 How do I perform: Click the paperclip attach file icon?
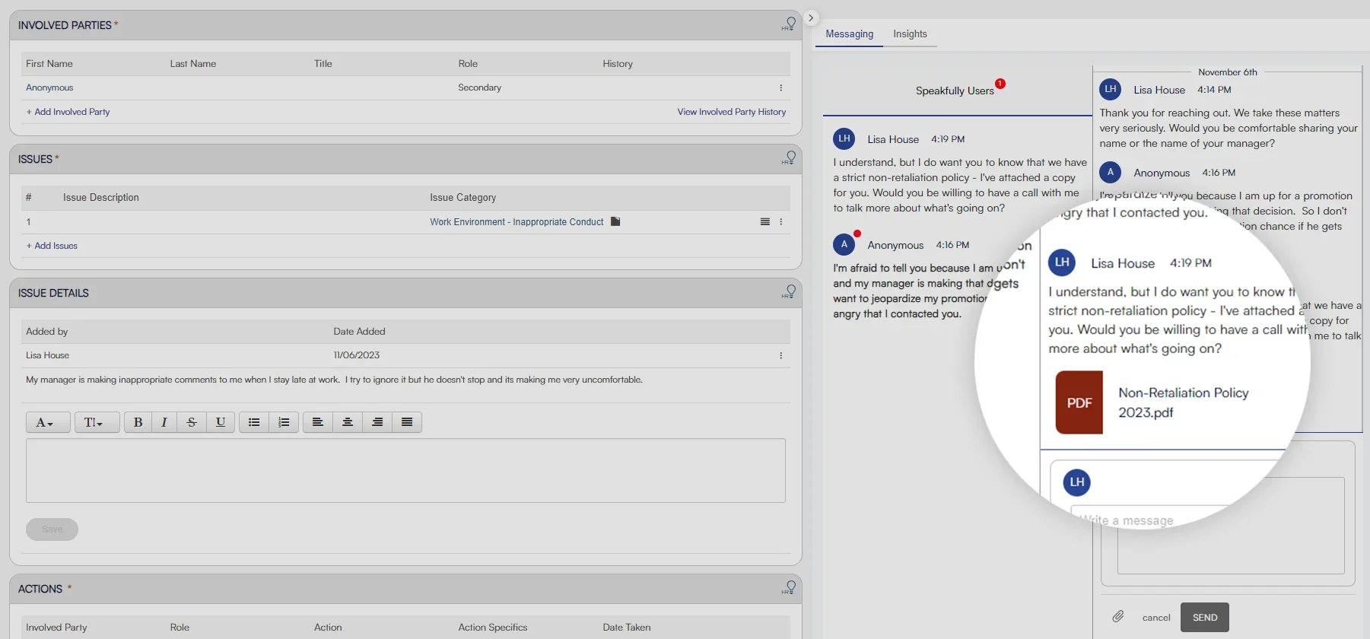[1117, 617]
